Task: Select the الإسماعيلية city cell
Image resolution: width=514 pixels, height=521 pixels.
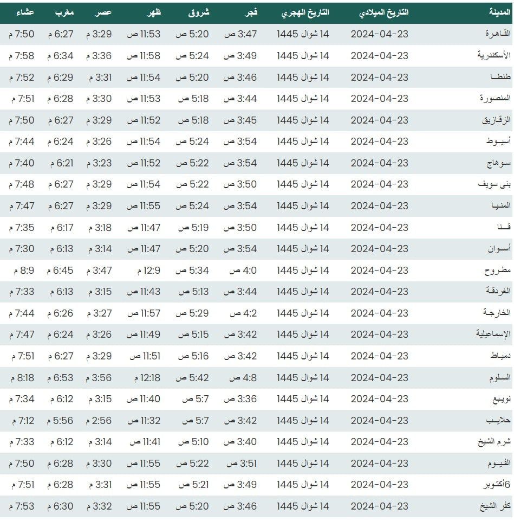Action: (x=493, y=335)
